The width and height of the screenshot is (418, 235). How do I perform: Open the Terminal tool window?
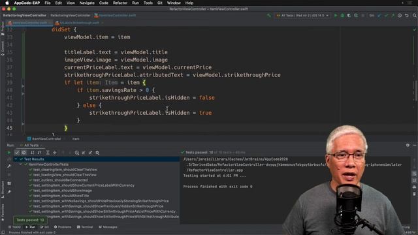pos(85,227)
